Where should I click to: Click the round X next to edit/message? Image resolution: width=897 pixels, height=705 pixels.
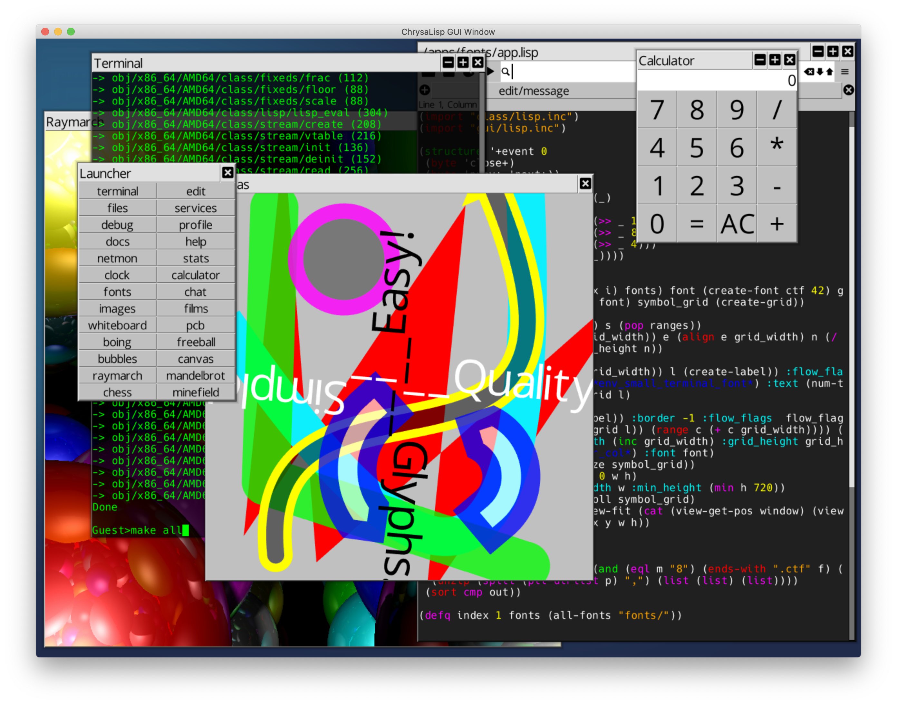point(848,90)
